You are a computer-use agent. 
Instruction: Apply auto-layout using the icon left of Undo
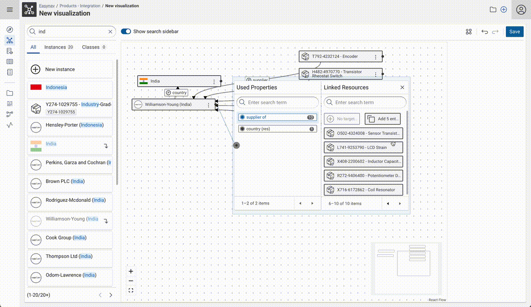tap(468, 31)
